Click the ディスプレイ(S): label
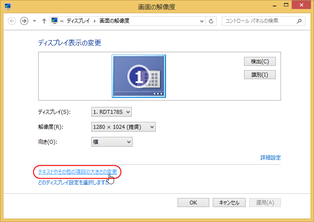 coord(54,112)
